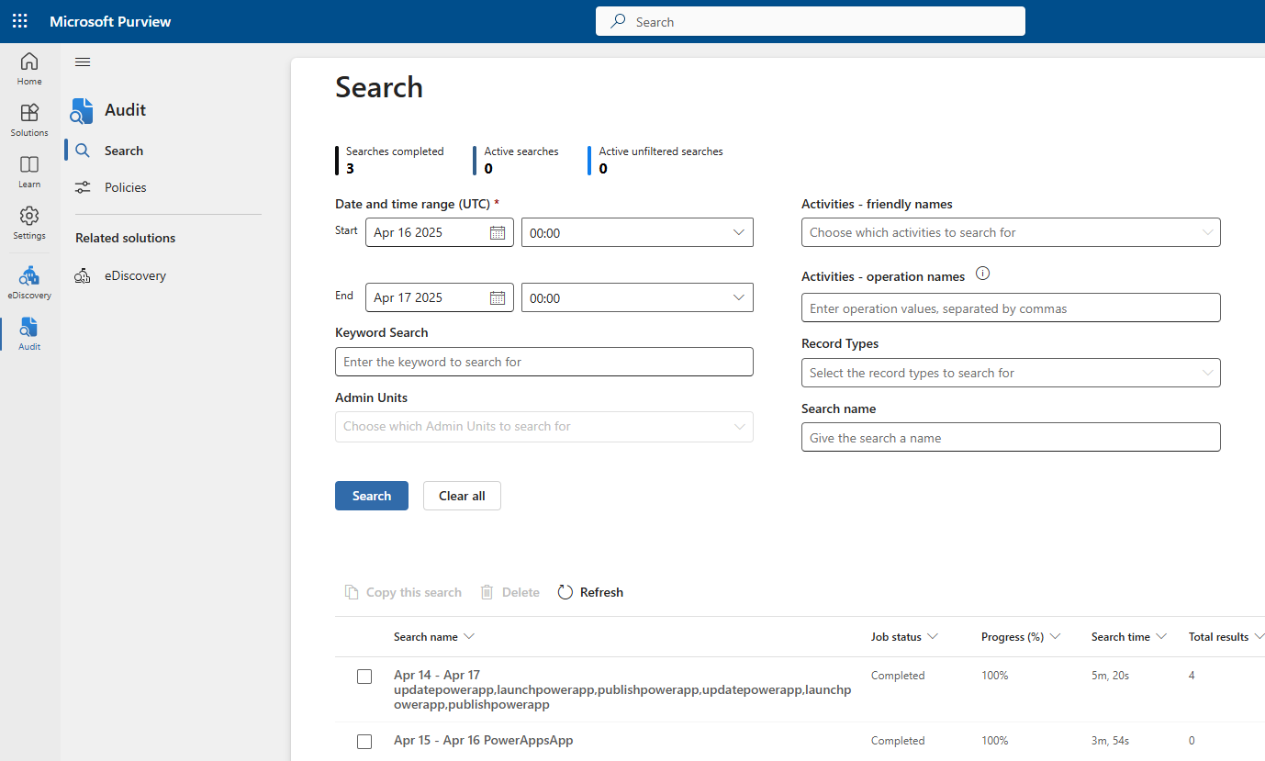Open eDiscovery from the left rail
1265x761 pixels.
pos(29,283)
